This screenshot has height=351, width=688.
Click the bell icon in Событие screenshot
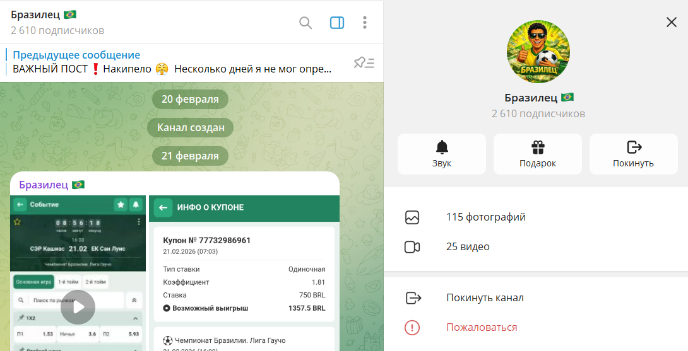pos(136,205)
